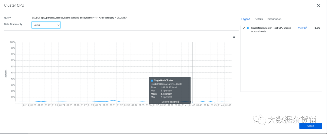The image size is (327, 134).
Task: Open the chart settings gear icon
Action: pos(234,37)
